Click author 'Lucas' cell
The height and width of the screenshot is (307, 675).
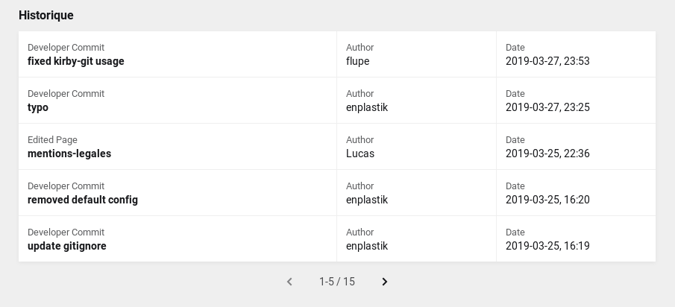[360, 153]
